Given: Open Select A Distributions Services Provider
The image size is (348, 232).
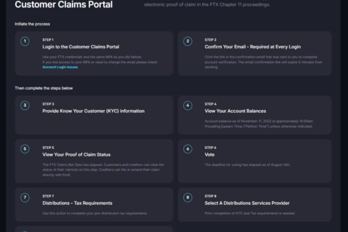Looking at the screenshot, I should coord(247,203).
